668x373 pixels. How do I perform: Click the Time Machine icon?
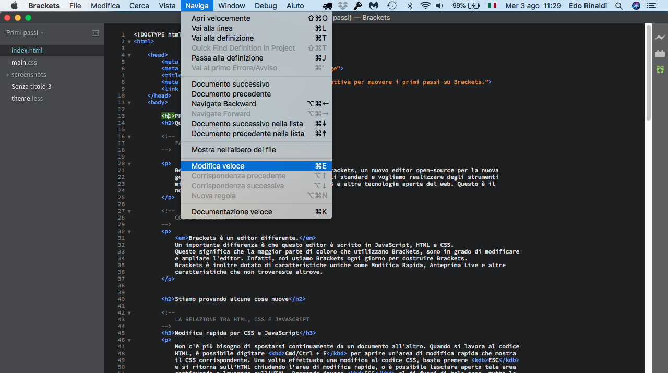pyautogui.click(x=391, y=6)
